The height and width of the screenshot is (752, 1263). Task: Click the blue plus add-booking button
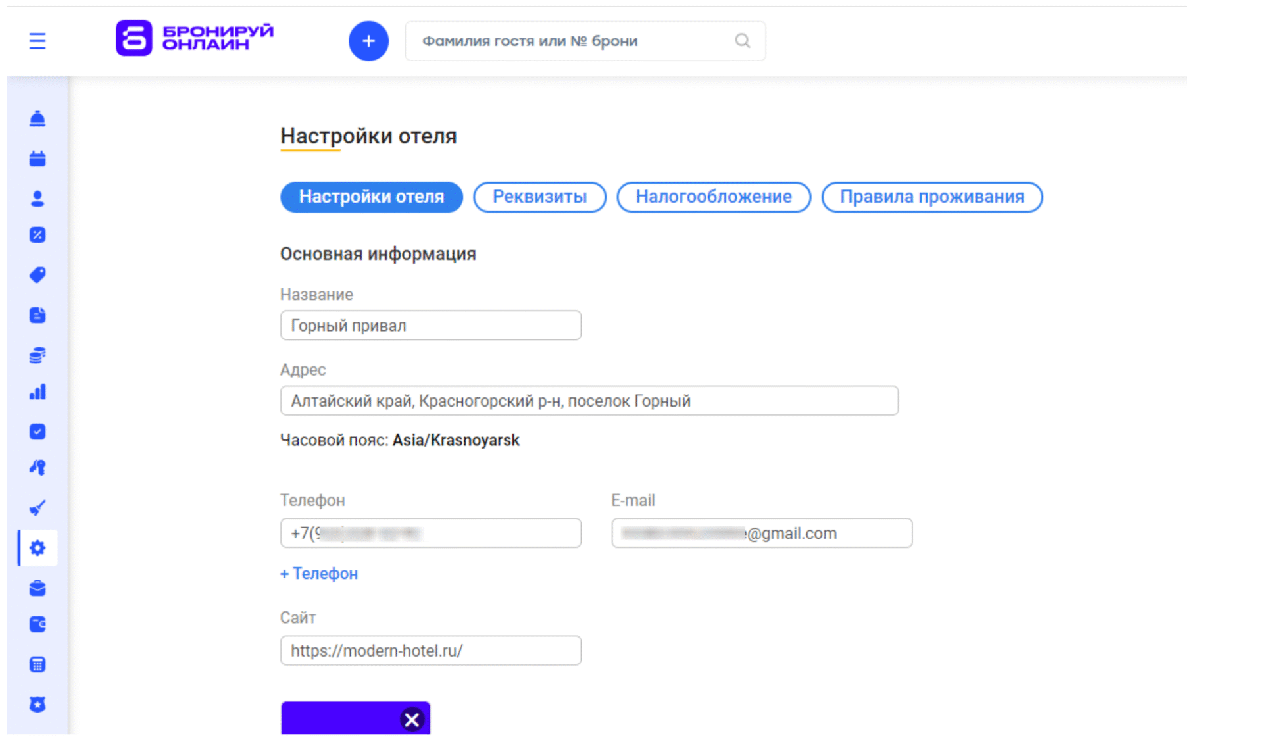coord(368,41)
